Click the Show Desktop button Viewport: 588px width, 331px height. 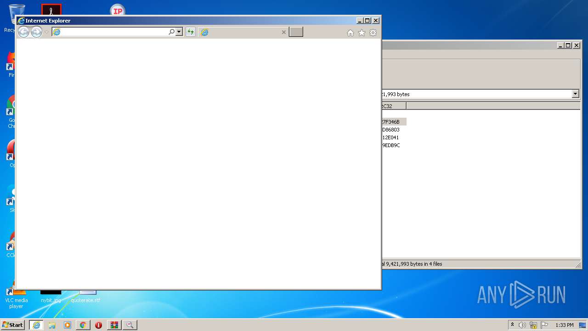pyautogui.click(x=583, y=325)
